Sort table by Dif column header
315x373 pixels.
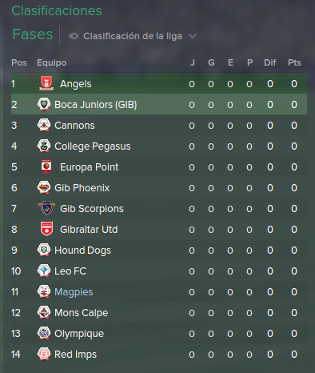270,62
